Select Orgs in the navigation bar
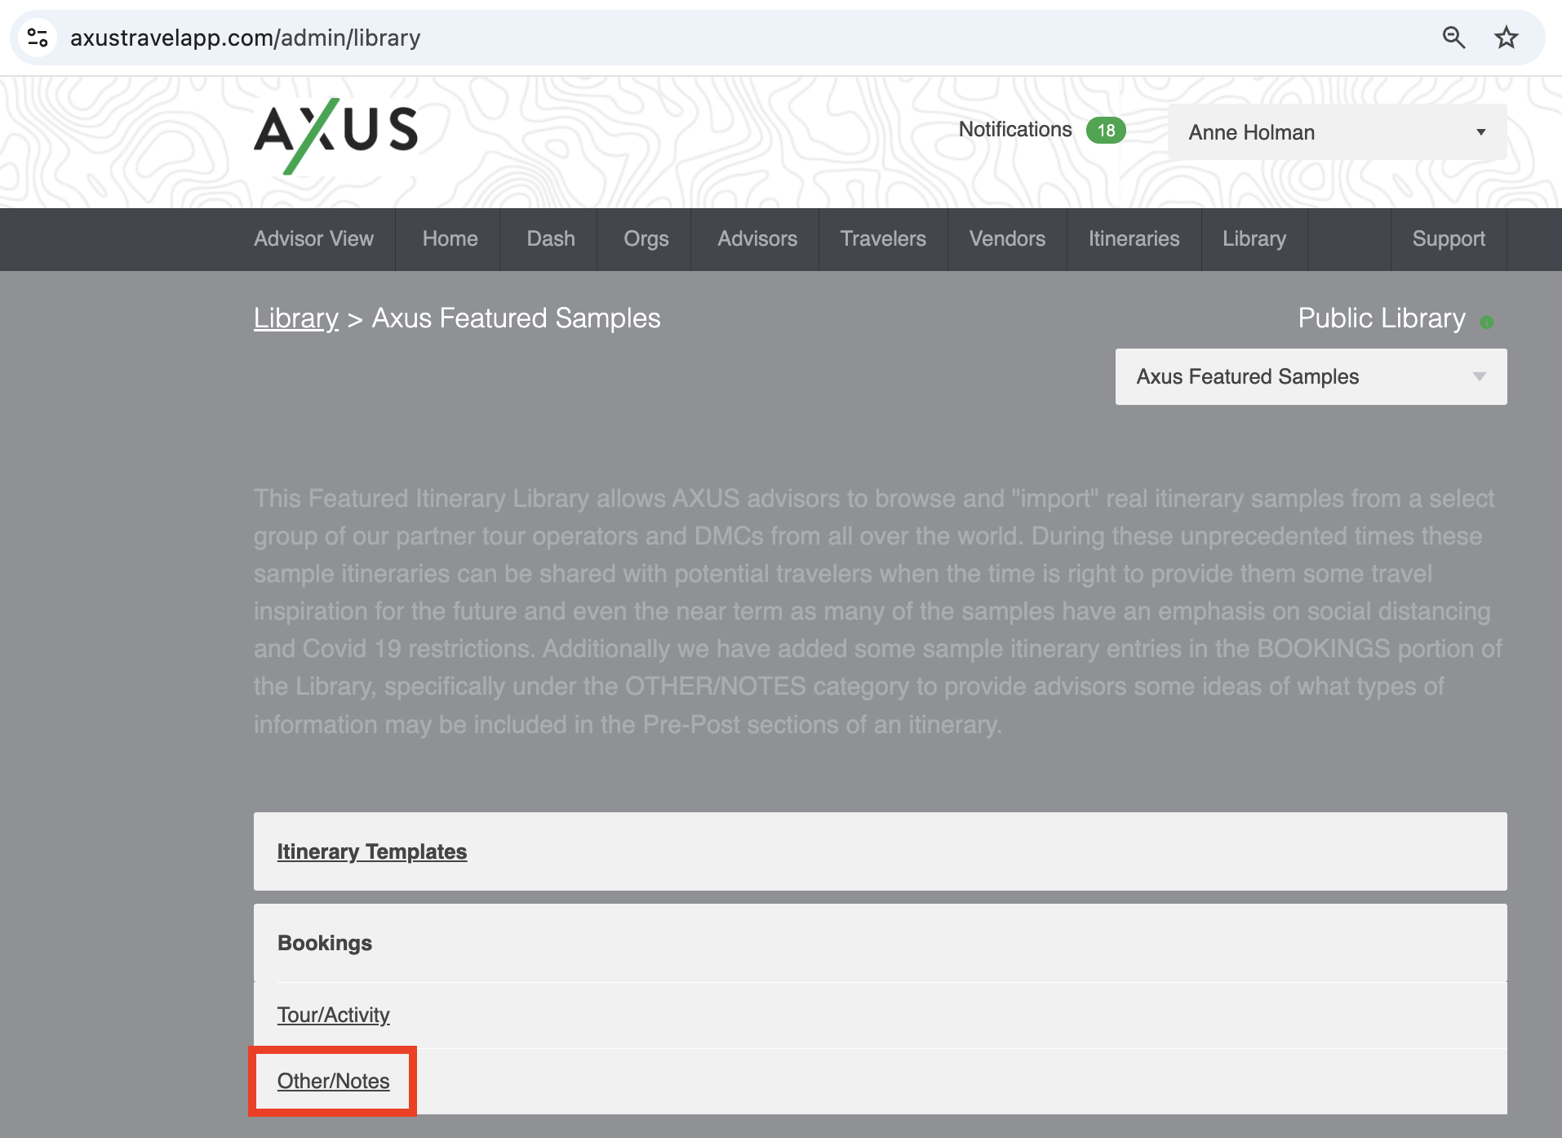 (646, 239)
